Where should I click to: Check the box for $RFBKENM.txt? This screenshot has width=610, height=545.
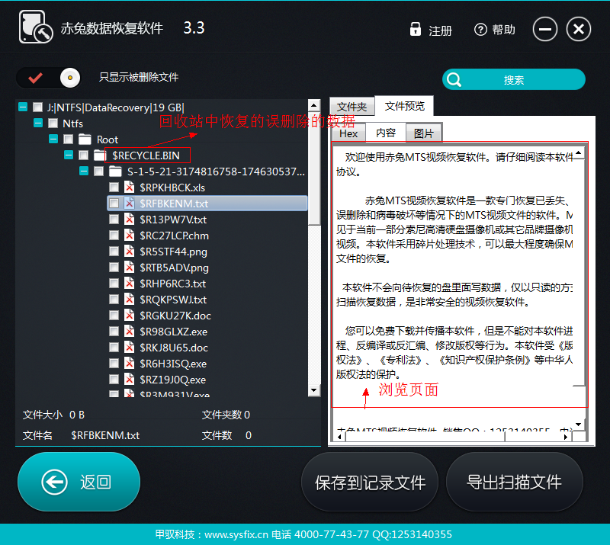coord(114,204)
